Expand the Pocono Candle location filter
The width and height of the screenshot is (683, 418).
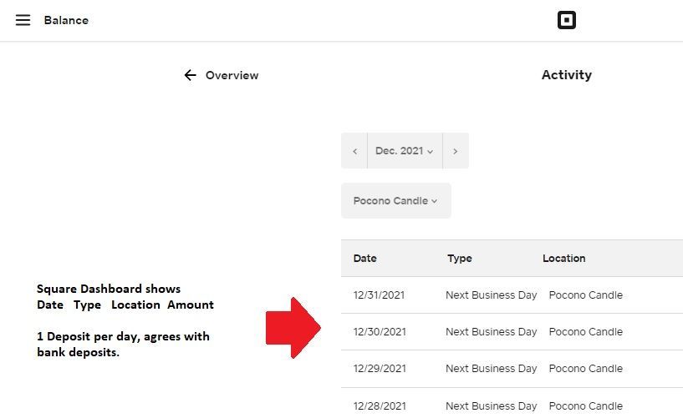pyautogui.click(x=395, y=201)
